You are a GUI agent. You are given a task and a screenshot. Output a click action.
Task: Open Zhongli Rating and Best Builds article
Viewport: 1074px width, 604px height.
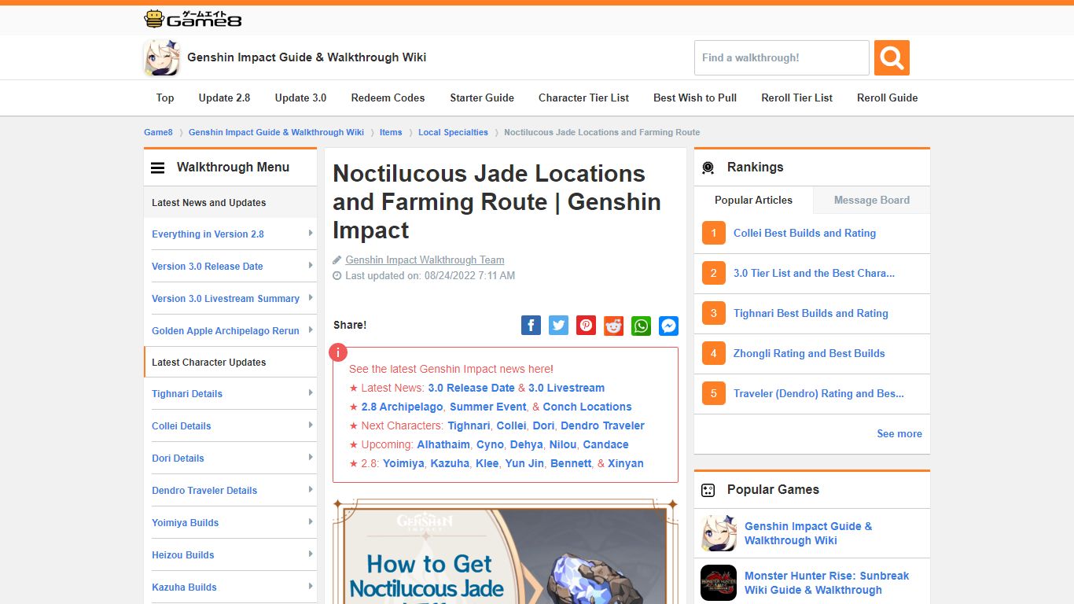(809, 353)
